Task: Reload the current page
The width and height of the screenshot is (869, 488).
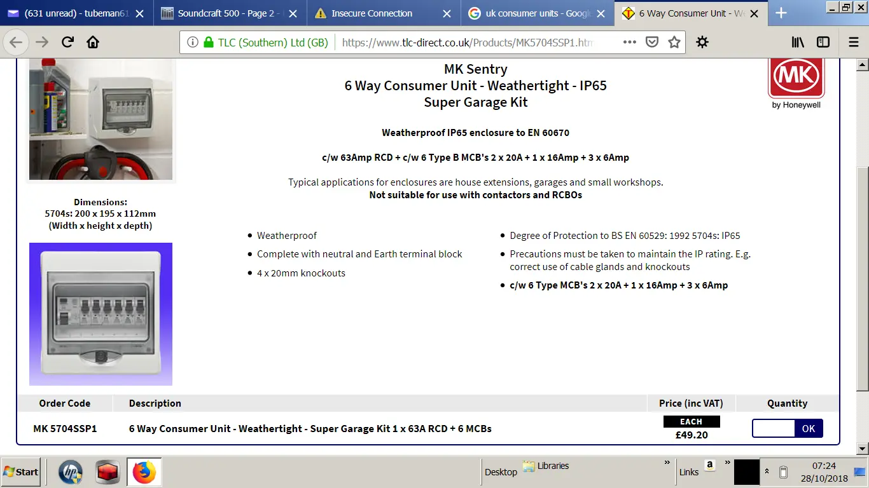Action: pos(67,43)
